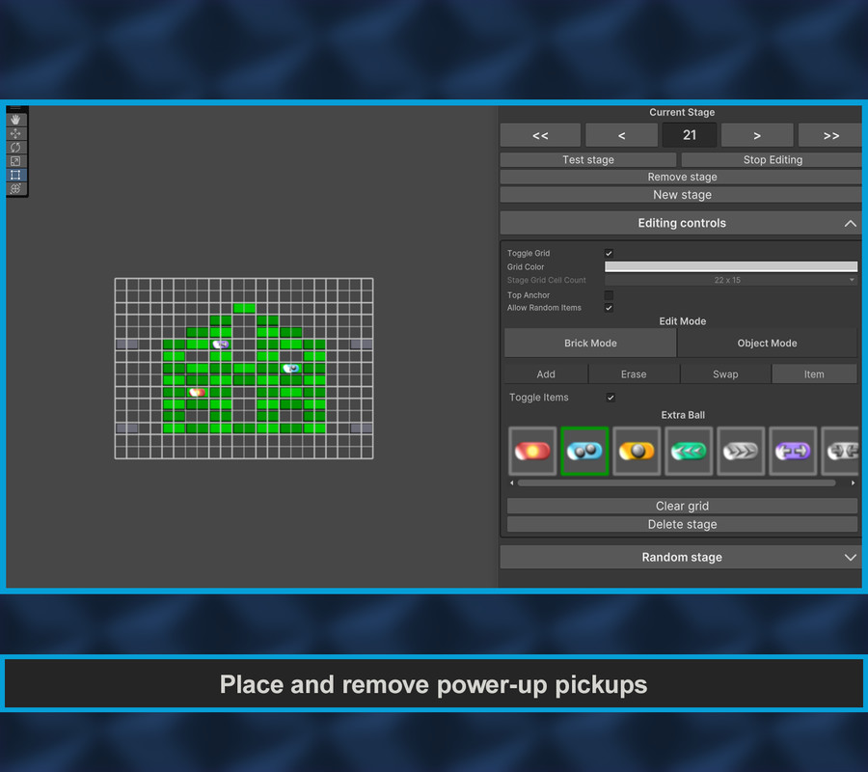Select the Rect transform tool
868x772 pixels.
15,175
